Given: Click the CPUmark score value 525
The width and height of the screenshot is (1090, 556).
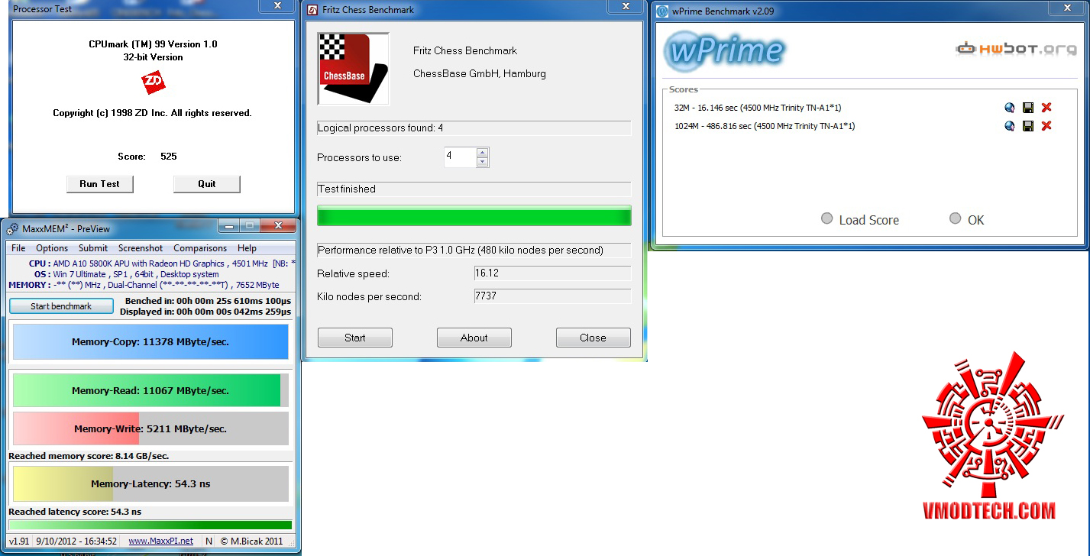Looking at the screenshot, I should pos(169,157).
